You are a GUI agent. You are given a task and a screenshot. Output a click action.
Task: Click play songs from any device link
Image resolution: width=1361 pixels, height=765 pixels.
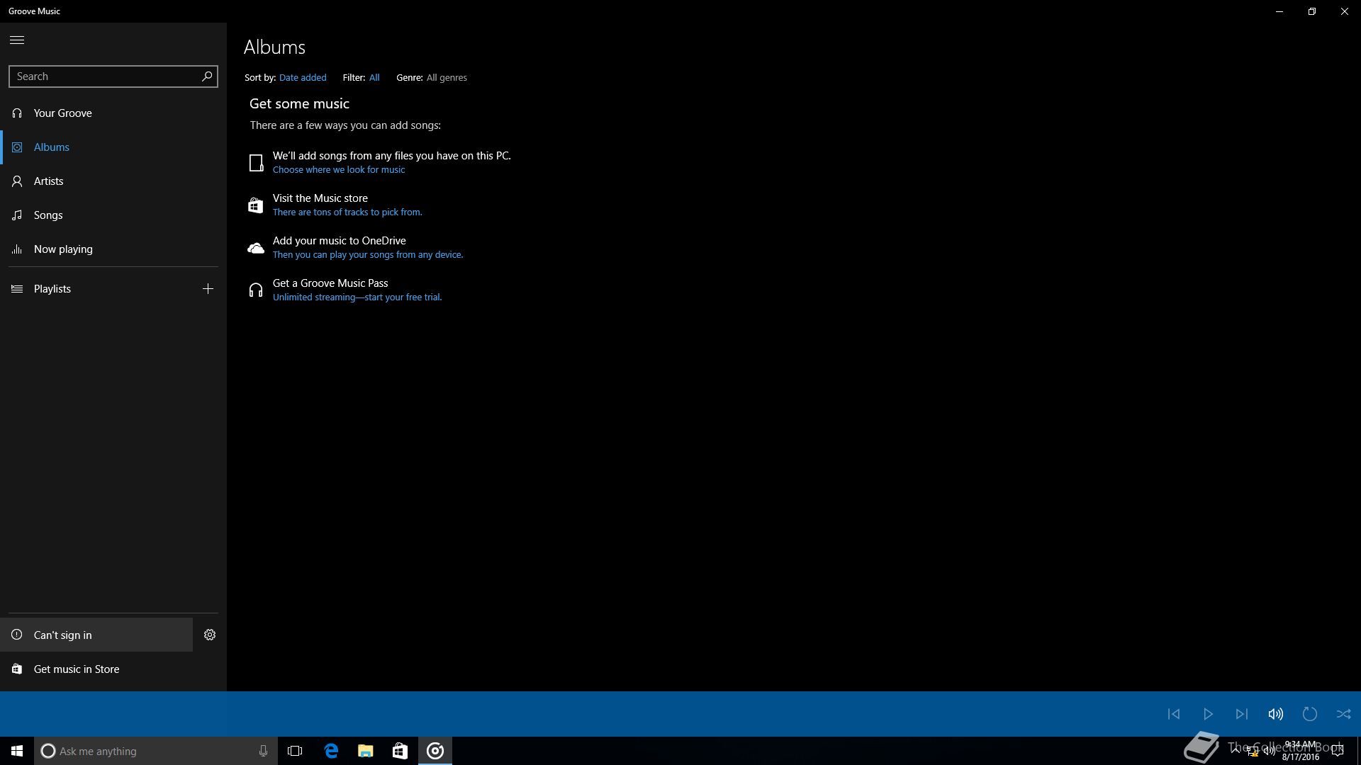tap(368, 255)
